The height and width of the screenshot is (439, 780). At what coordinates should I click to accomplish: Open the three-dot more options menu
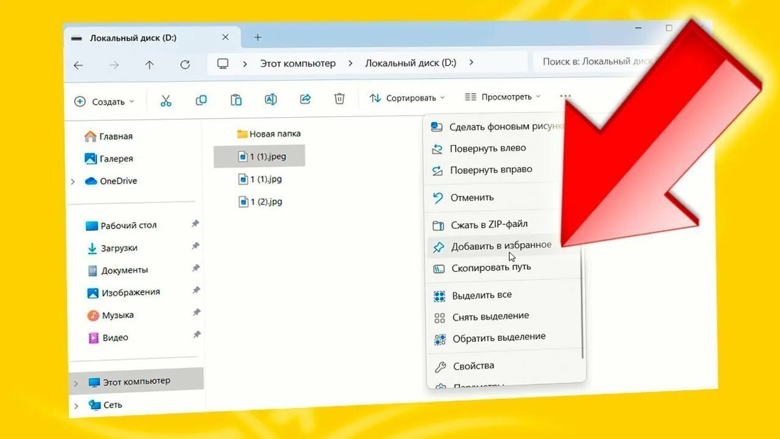(x=565, y=96)
